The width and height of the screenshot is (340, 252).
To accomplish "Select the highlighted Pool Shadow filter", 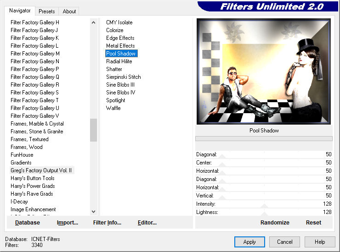I will coord(121,54).
